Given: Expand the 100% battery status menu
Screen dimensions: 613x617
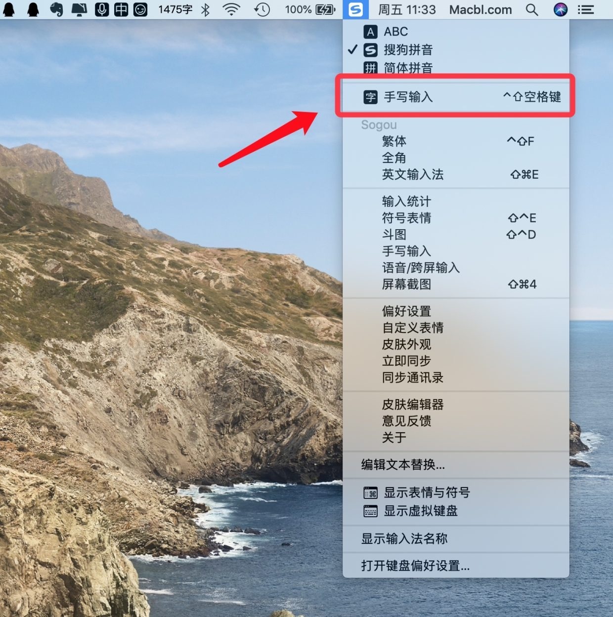Looking at the screenshot, I should coord(310,9).
